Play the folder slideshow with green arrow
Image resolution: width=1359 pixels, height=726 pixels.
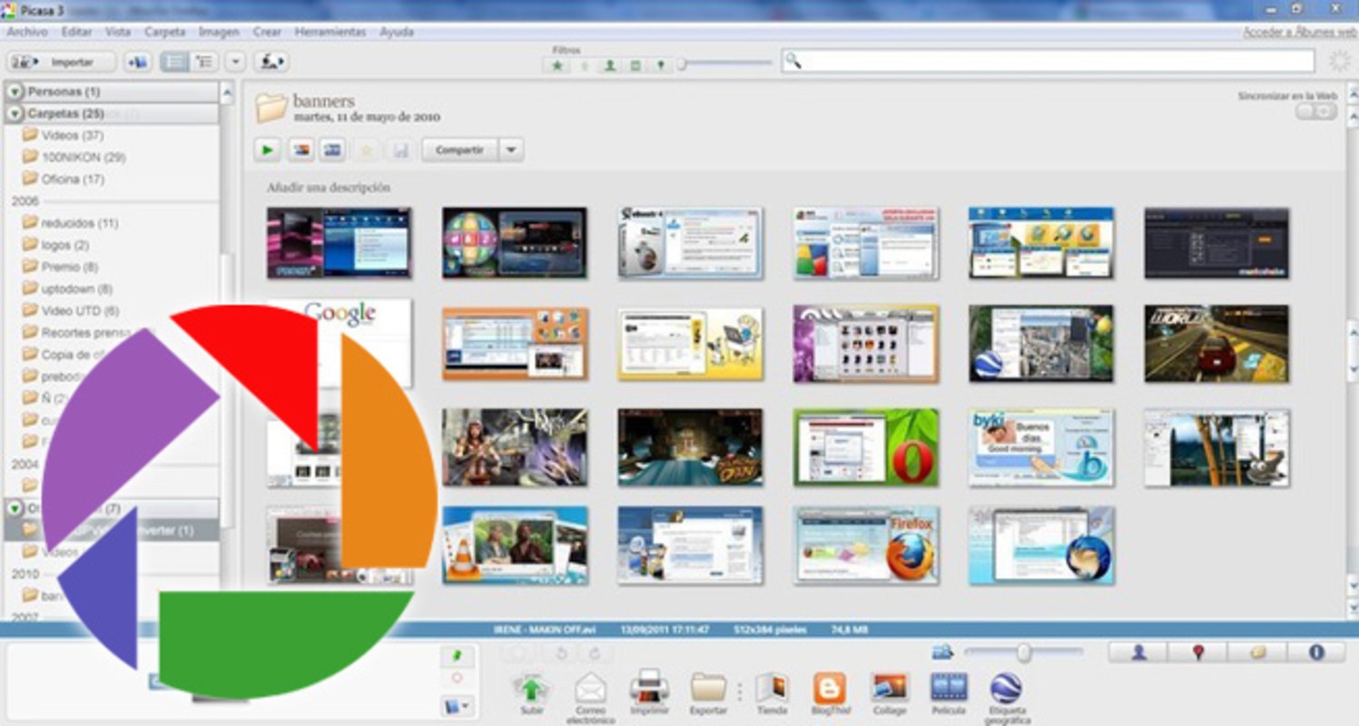coord(267,151)
